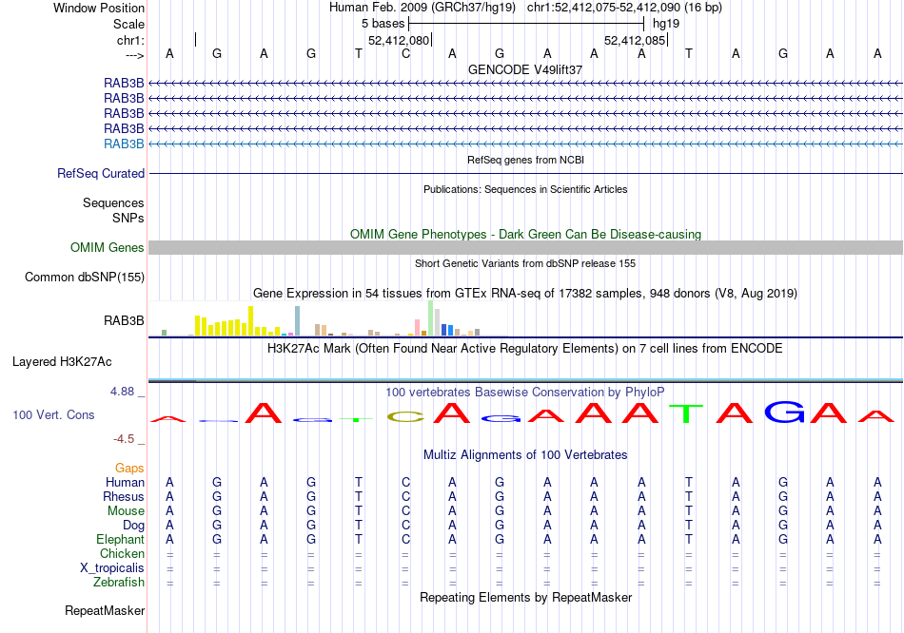This screenshot has height=633, width=904.
Task: Select the Layered H3K27Ac track label
Action: click(62, 362)
